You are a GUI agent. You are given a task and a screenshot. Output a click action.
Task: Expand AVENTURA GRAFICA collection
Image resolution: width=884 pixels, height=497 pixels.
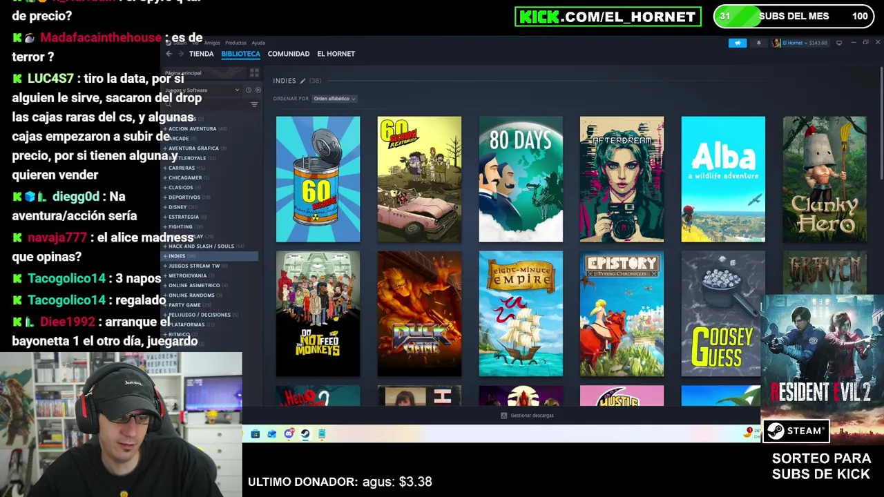point(165,148)
